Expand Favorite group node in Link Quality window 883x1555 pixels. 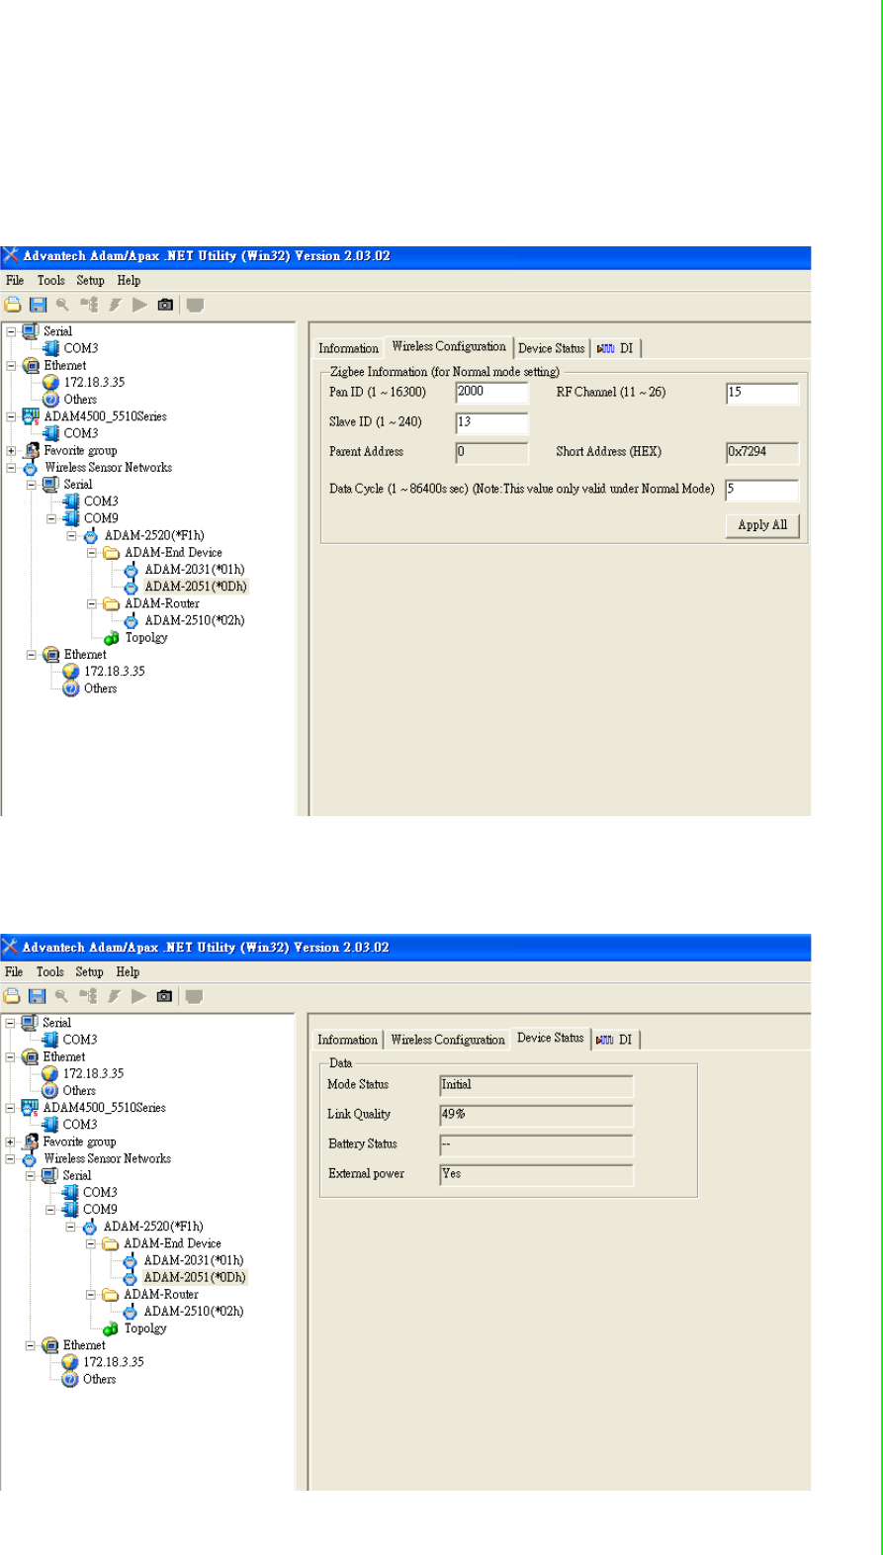(10, 1142)
